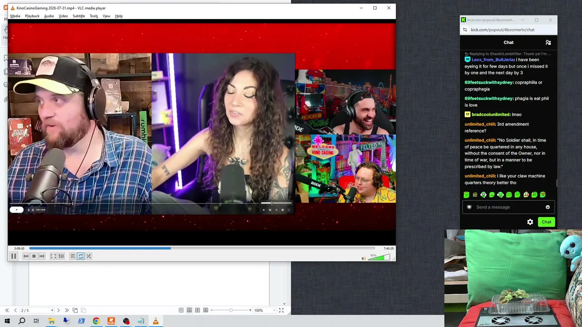View site information icon in address bar
The height and width of the screenshot is (327, 582).
(465, 30)
